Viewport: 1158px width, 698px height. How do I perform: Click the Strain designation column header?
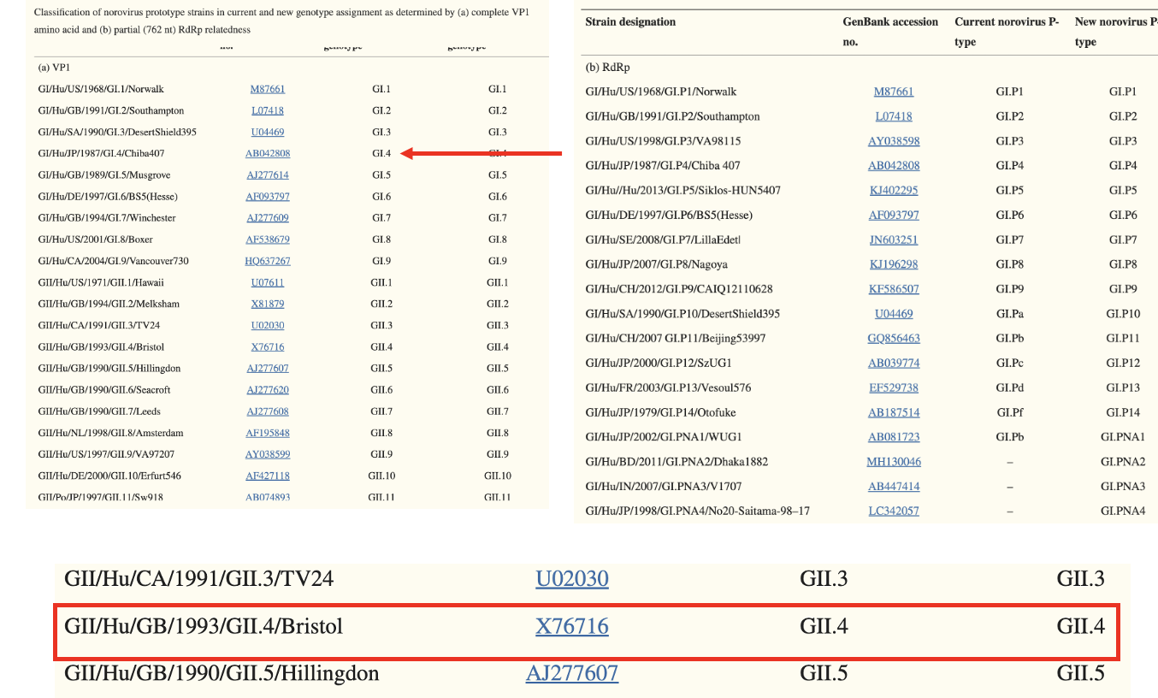[x=629, y=22]
